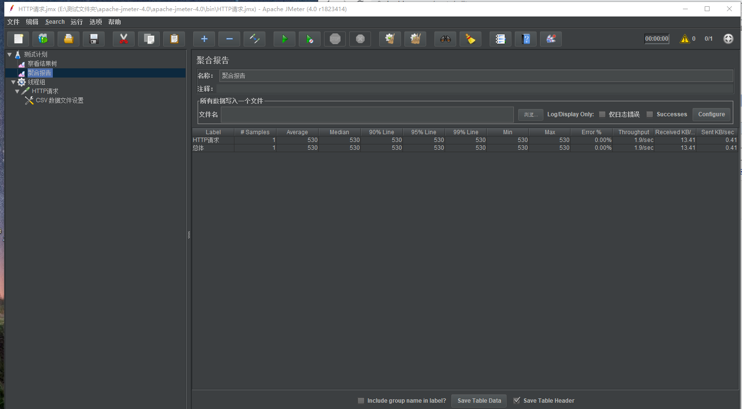The height and width of the screenshot is (409, 742).
Task: Select the HTTP请求 table row label
Action: pos(206,140)
